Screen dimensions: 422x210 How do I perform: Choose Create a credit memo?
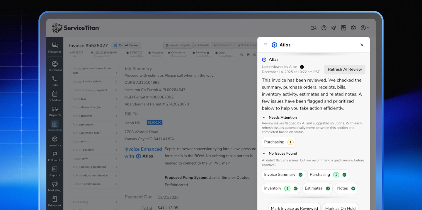click(x=94, y=184)
